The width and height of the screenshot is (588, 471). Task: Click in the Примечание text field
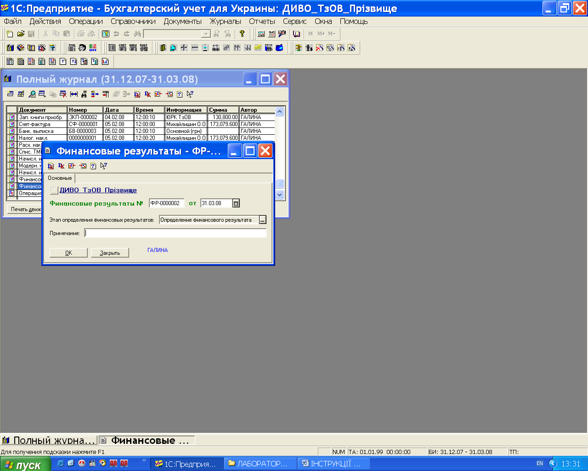coord(175,233)
